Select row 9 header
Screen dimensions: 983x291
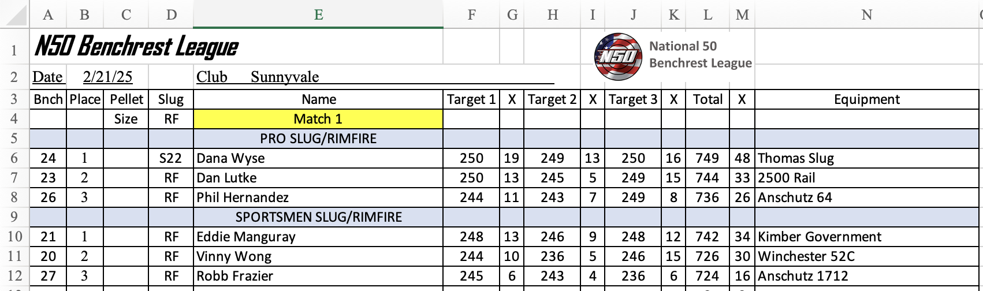tap(14, 217)
